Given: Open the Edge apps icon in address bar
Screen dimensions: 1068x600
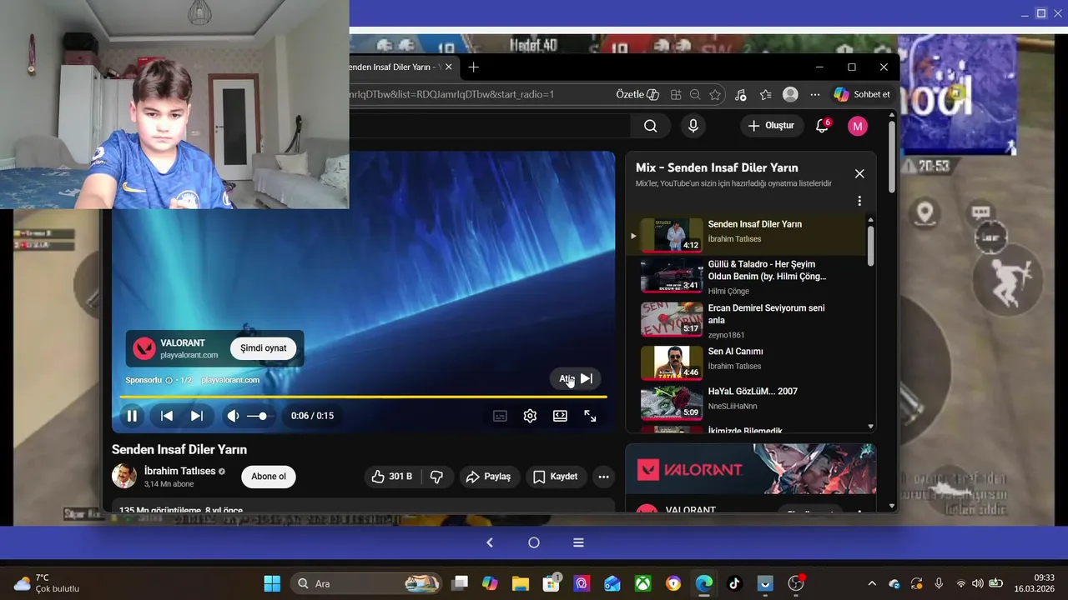Looking at the screenshot, I should [676, 94].
